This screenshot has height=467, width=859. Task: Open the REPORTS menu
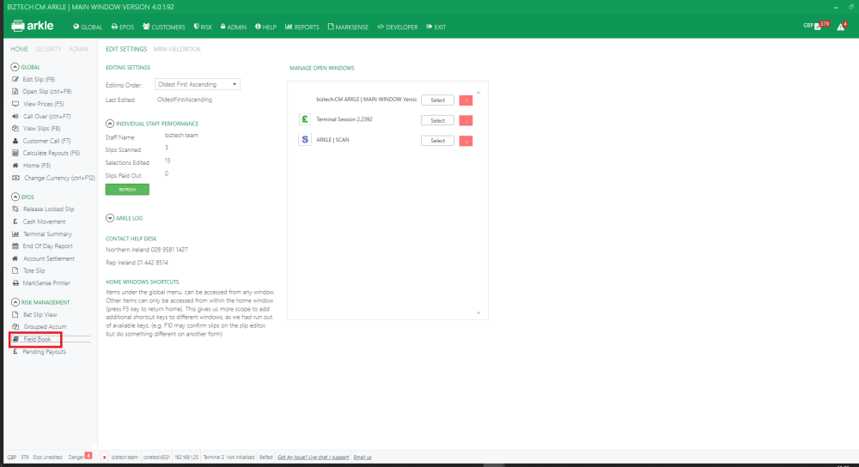tap(302, 27)
